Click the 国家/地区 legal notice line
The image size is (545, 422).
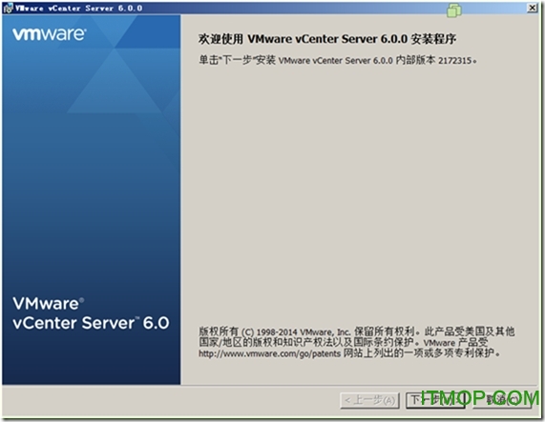[x=343, y=343]
